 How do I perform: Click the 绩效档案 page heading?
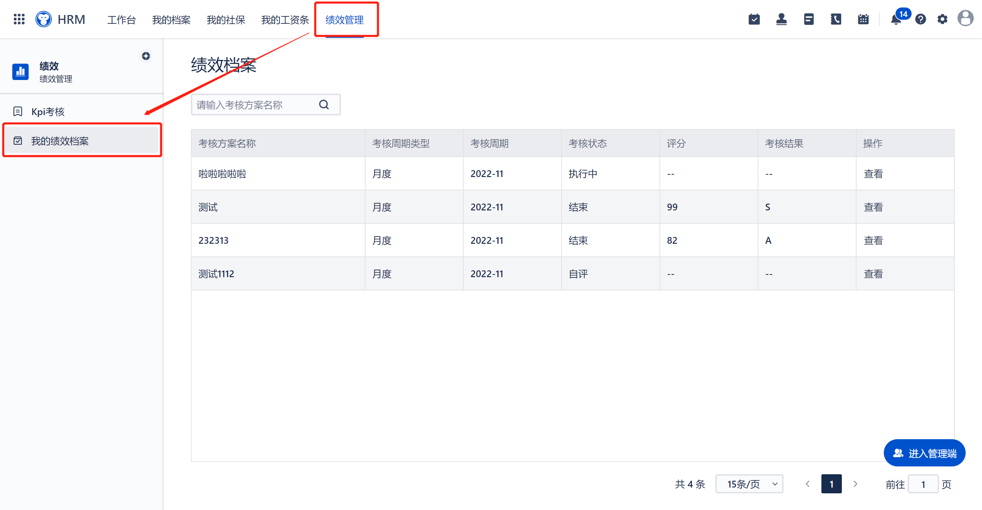point(223,65)
